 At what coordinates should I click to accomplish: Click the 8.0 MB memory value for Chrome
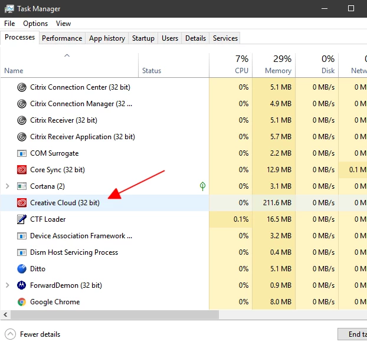[281, 302]
